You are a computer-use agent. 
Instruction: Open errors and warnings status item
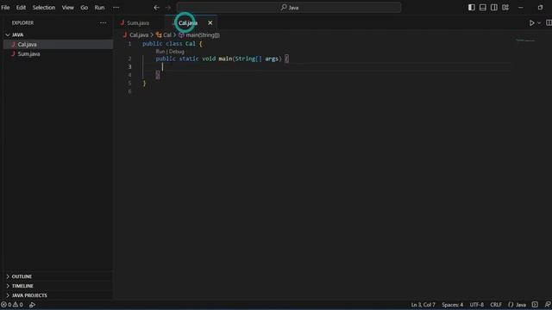[12, 305]
